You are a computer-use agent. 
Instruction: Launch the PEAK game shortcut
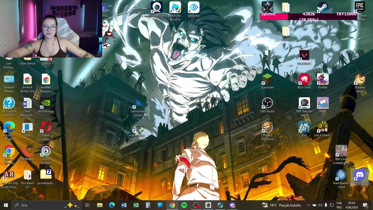coord(323,106)
